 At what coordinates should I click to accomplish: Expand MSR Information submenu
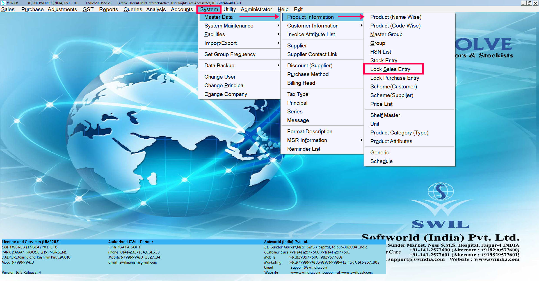(x=323, y=140)
